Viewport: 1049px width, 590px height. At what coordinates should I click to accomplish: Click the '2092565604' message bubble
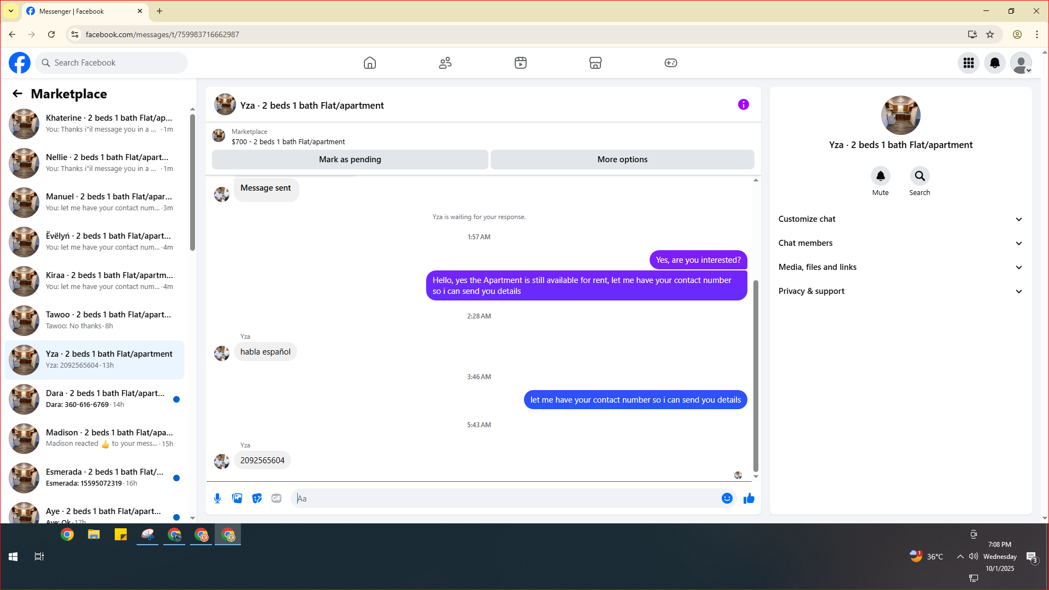(262, 461)
